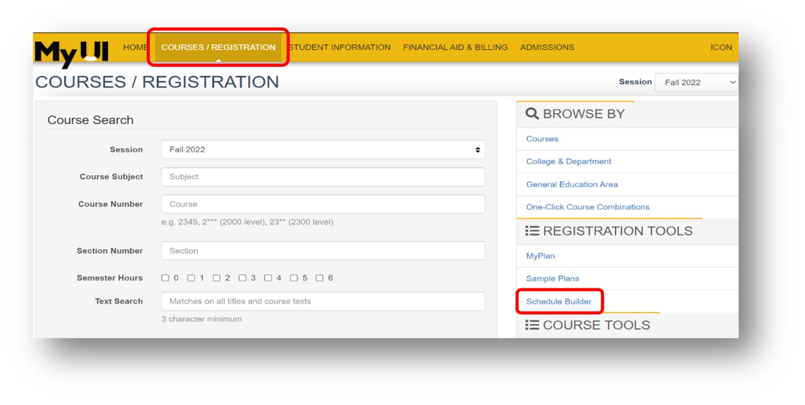Enable the 3 semester hours checkbox
Image resolution: width=805 pixels, height=405 pixels.
[x=242, y=278]
